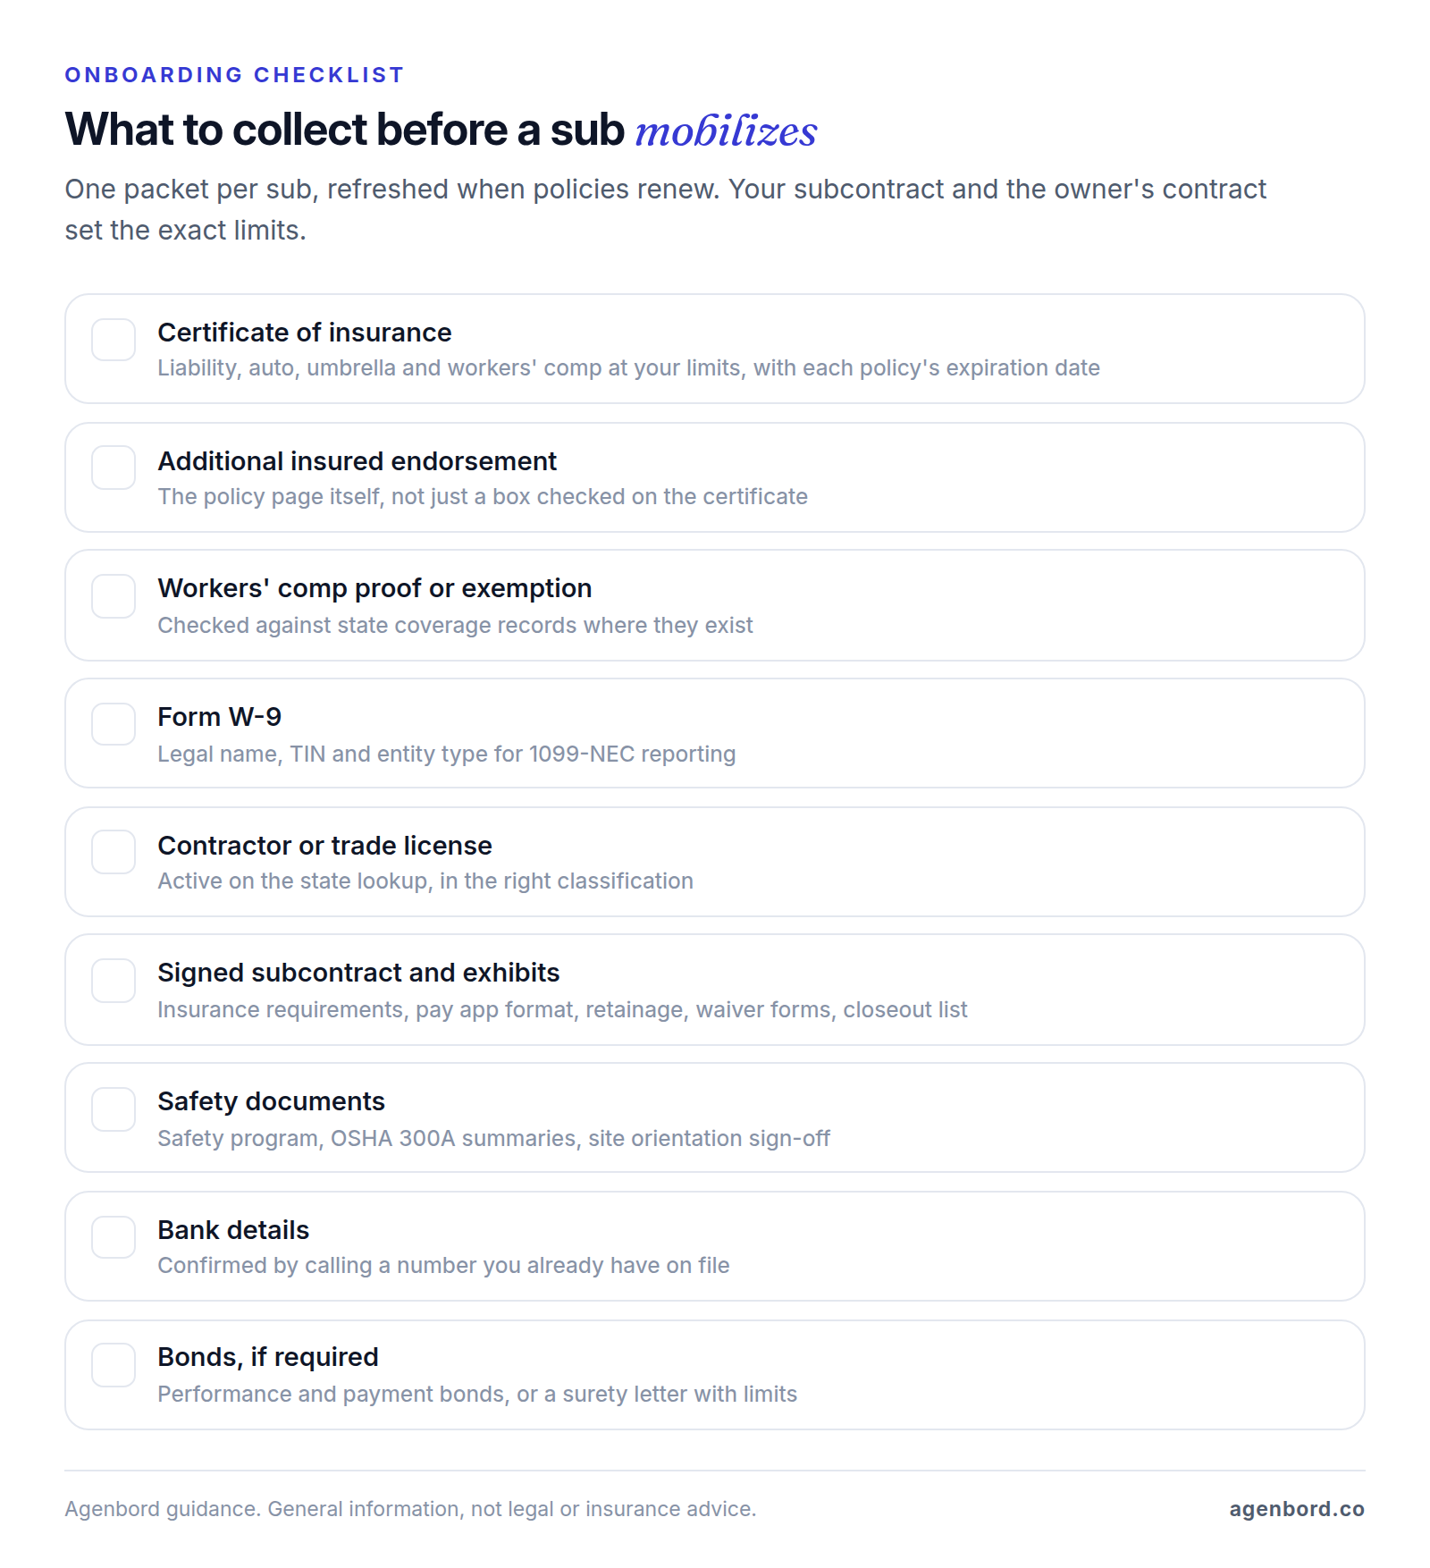Screen dimensions: 1430x1568
Task: Click the Bank details card heading
Action: (233, 1230)
